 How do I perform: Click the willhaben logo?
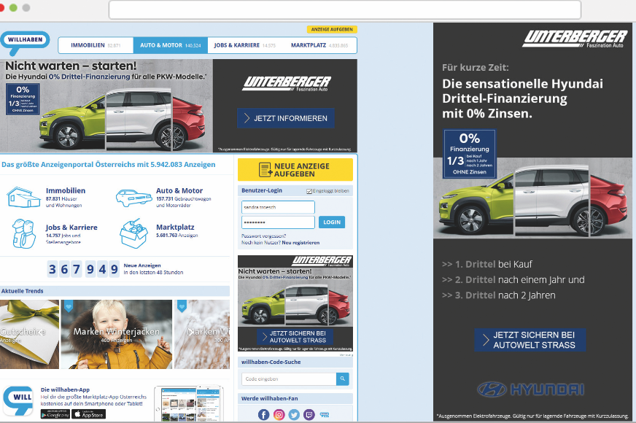(x=25, y=43)
